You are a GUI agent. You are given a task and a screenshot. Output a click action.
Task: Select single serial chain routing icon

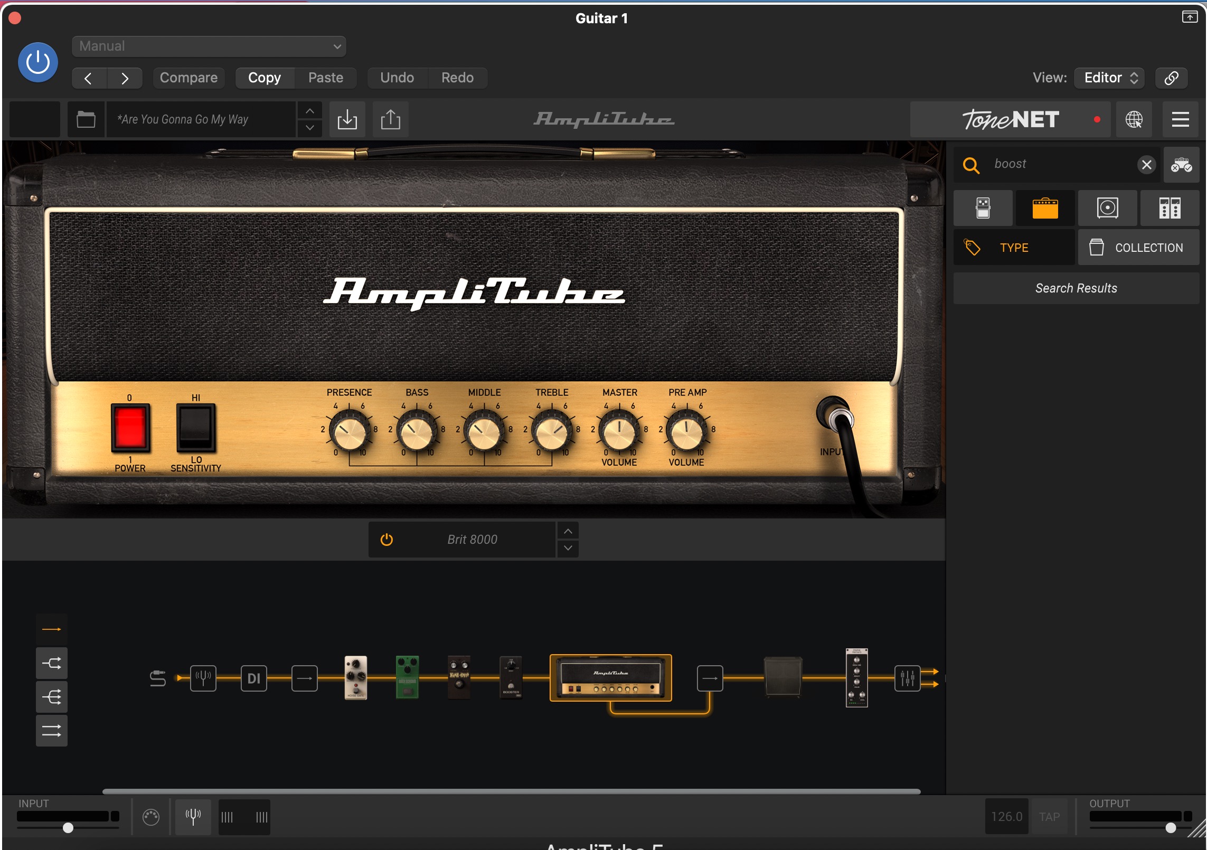(52, 629)
